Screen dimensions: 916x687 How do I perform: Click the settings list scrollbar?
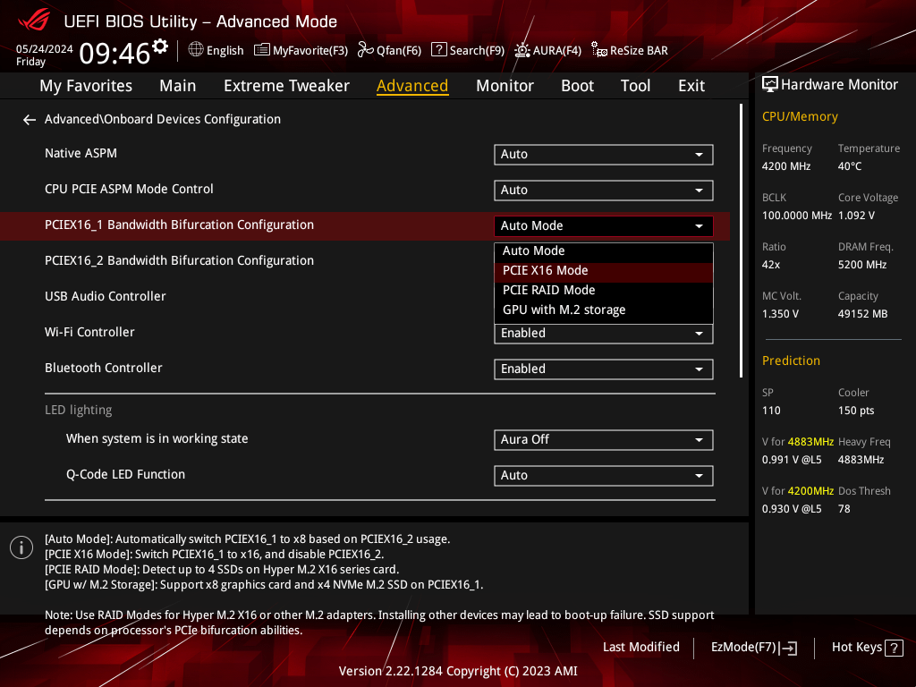[x=741, y=241]
